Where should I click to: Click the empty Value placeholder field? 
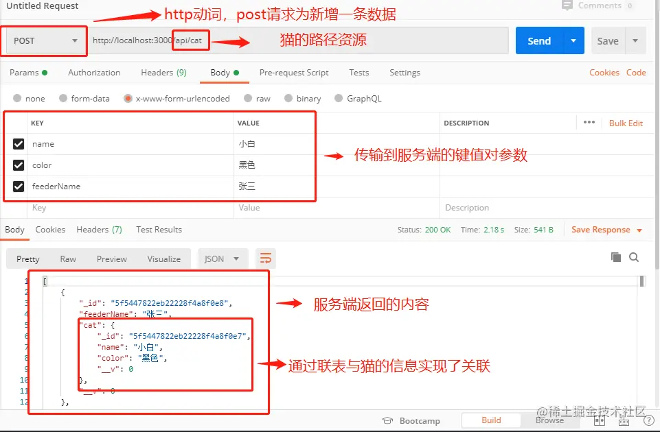click(337, 208)
